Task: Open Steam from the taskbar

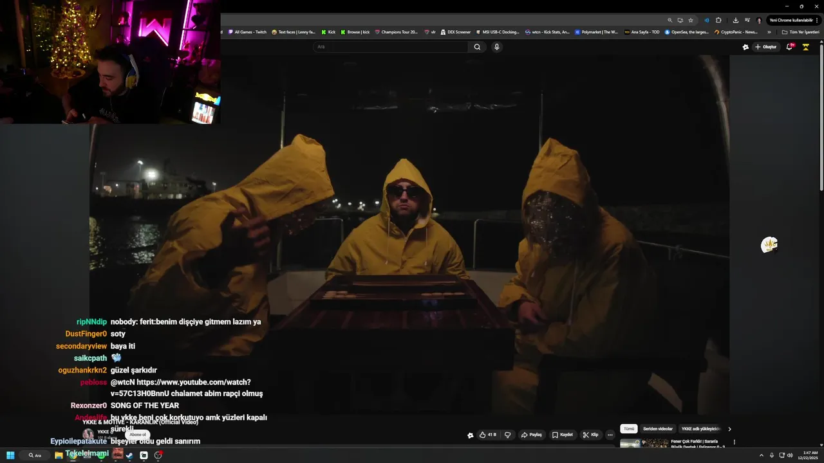Action: pos(129,455)
